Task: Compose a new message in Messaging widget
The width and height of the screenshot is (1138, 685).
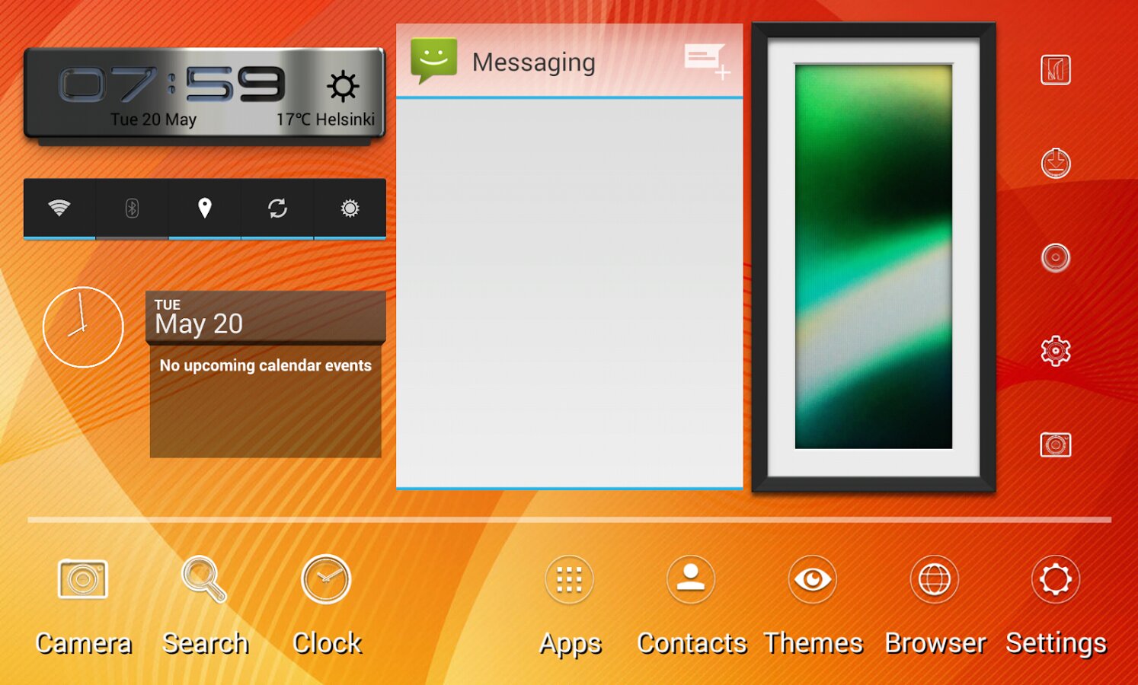Action: point(707,61)
